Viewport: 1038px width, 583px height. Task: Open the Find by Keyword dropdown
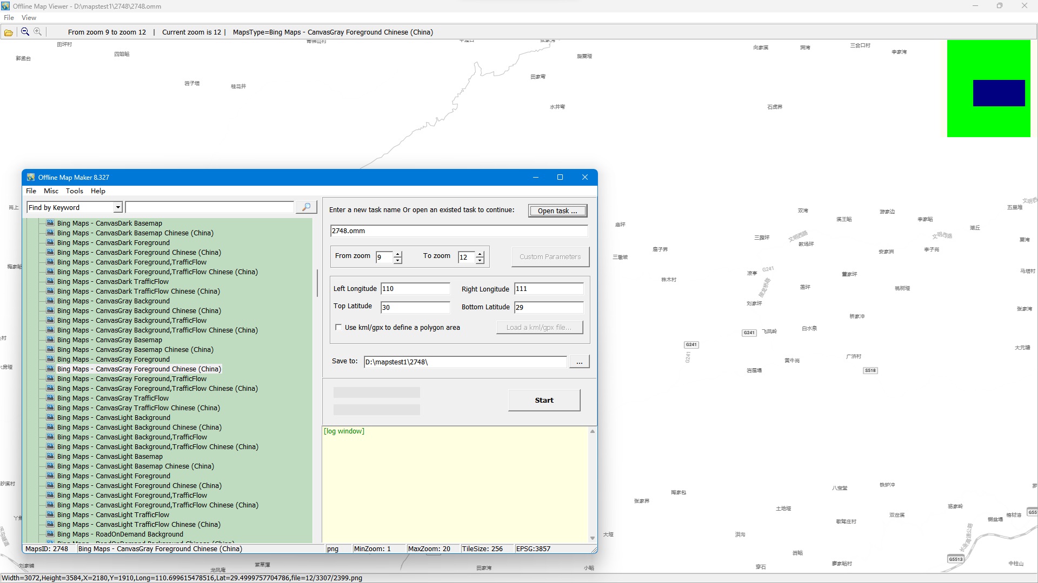118,207
